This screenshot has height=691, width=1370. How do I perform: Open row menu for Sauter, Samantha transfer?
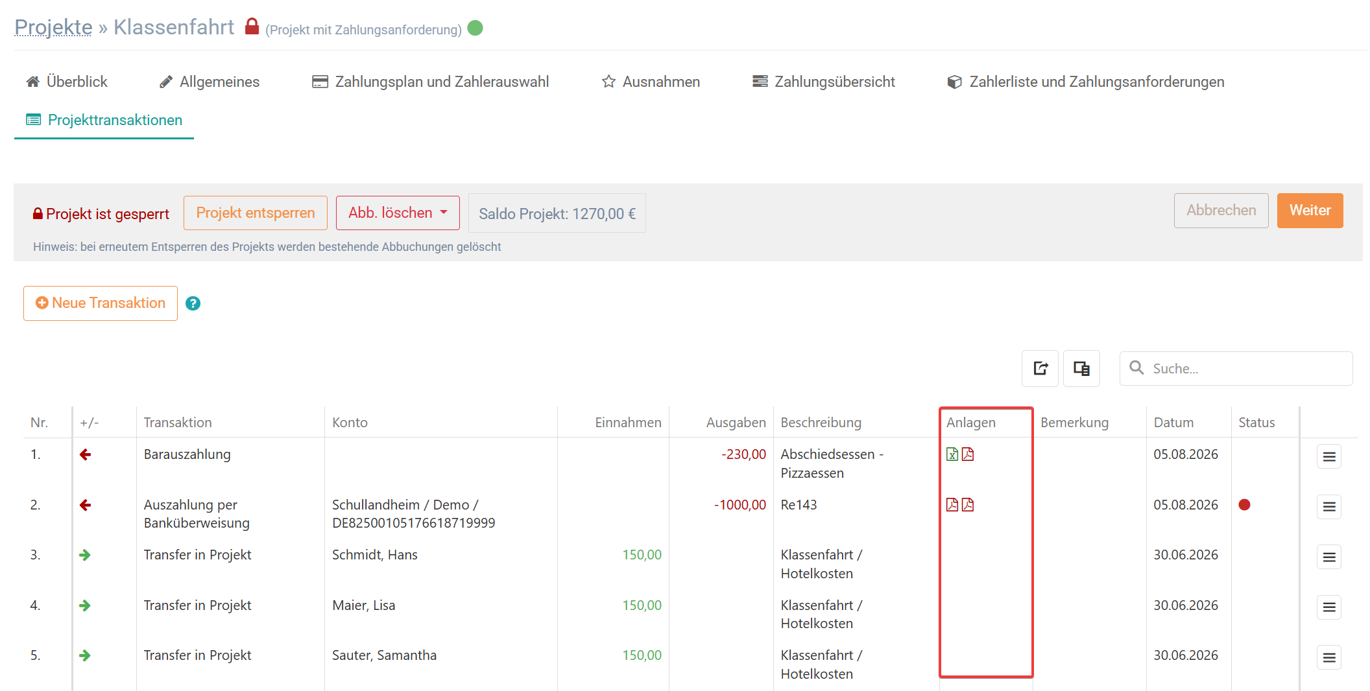1328,657
